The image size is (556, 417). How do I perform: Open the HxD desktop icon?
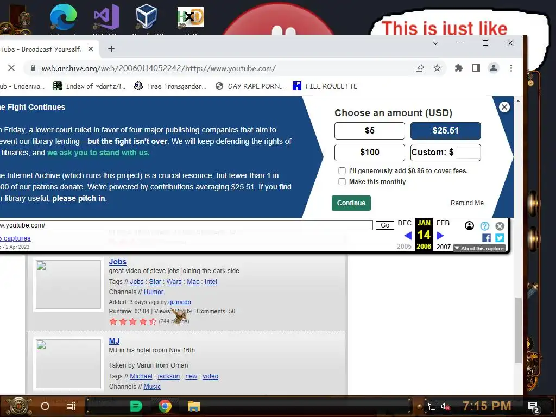191,17
